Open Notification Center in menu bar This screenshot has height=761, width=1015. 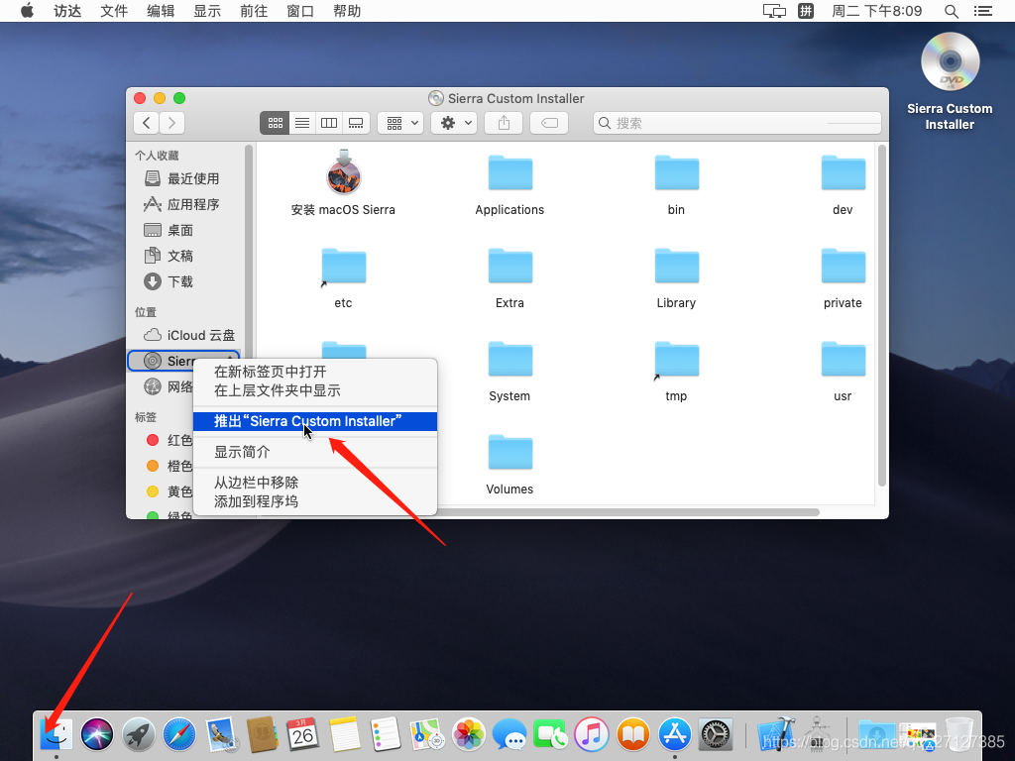[983, 11]
